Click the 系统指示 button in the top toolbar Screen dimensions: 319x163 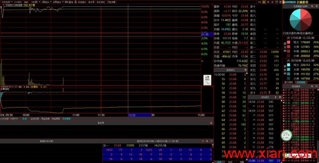[82, 2]
